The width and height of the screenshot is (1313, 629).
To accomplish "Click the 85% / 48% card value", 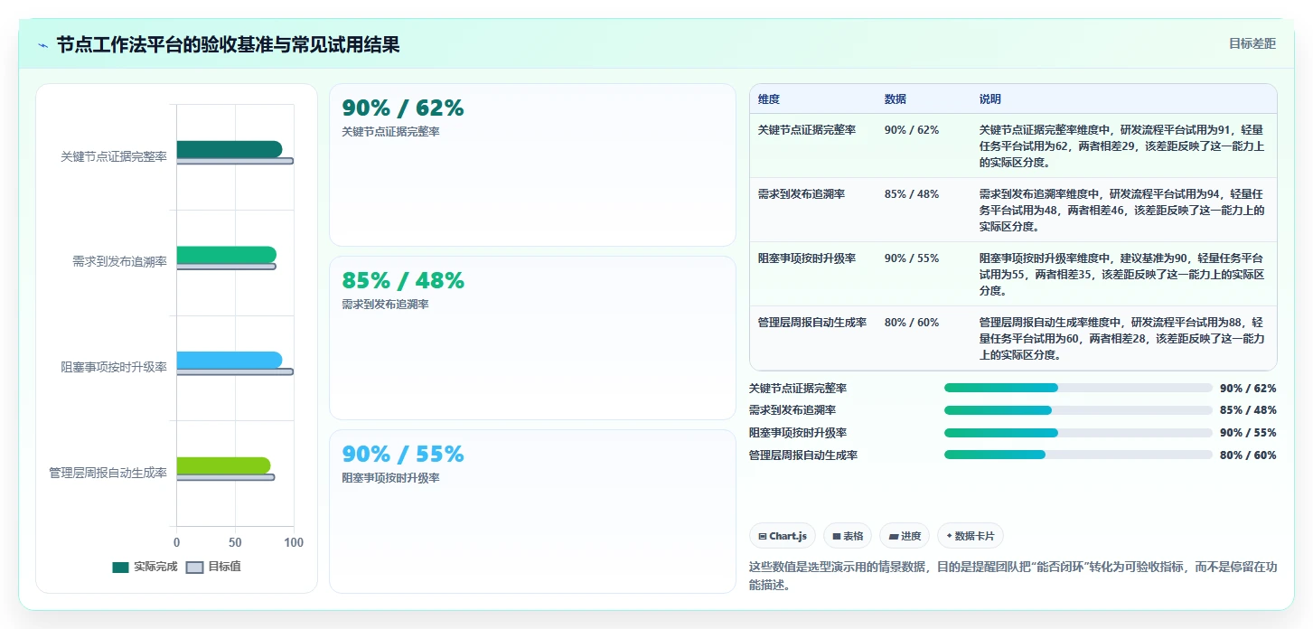I will click(403, 281).
